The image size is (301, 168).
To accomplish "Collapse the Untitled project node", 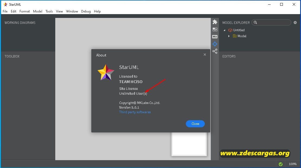I will [224, 30].
